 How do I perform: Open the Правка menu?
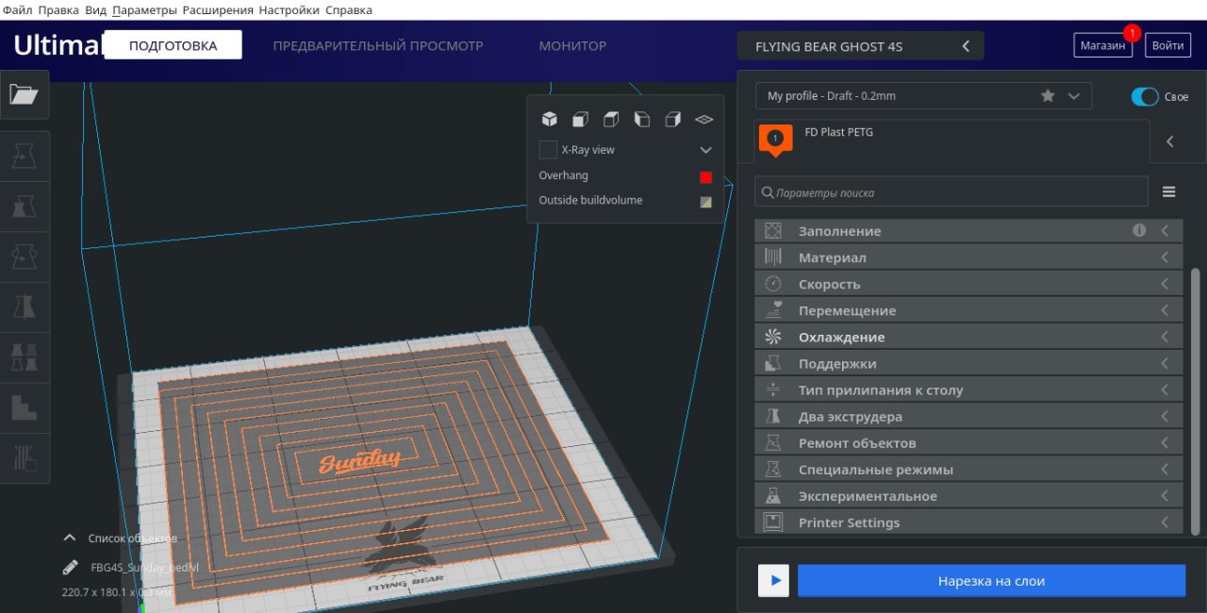pyautogui.click(x=58, y=9)
